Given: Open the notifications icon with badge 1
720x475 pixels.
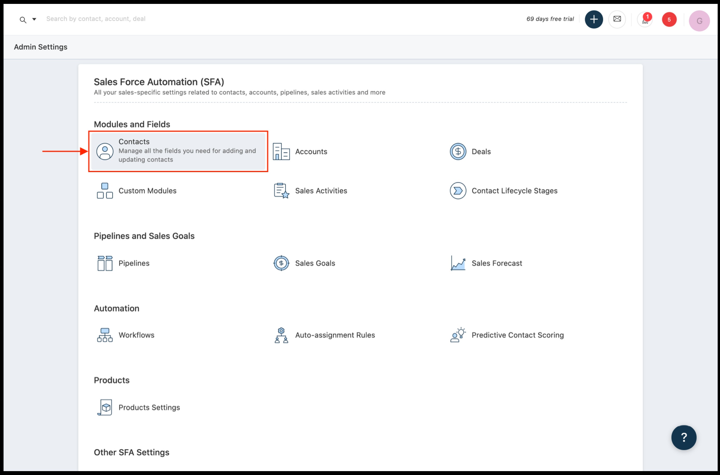Looking at the screenshot, I should pyautogui.click(x=645, y=19).
